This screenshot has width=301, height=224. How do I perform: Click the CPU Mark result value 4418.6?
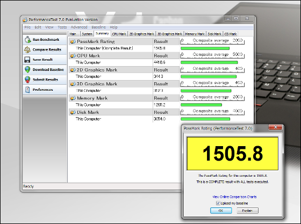pos(159,62)
